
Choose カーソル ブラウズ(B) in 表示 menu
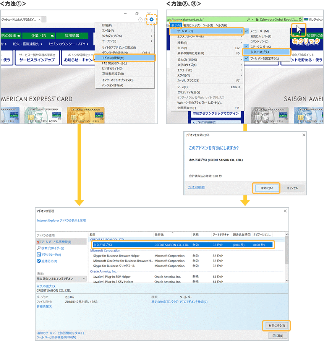(207, 80)
